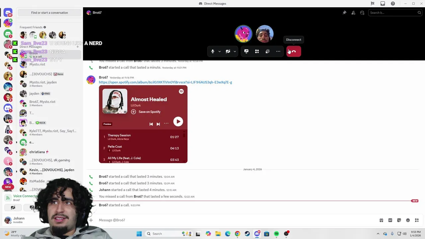Image resolution: width=425 pixels, height=239 pixels.
Task: Toggle camera in the Voice Connected panel
Action: point(13,207)
